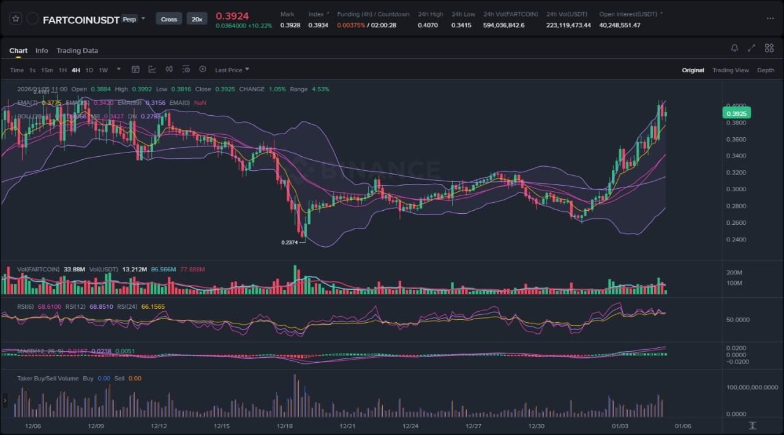Screen dimensions: 784x435
Task: Open the Trading Data tab
Action: (x=77, y=50)
